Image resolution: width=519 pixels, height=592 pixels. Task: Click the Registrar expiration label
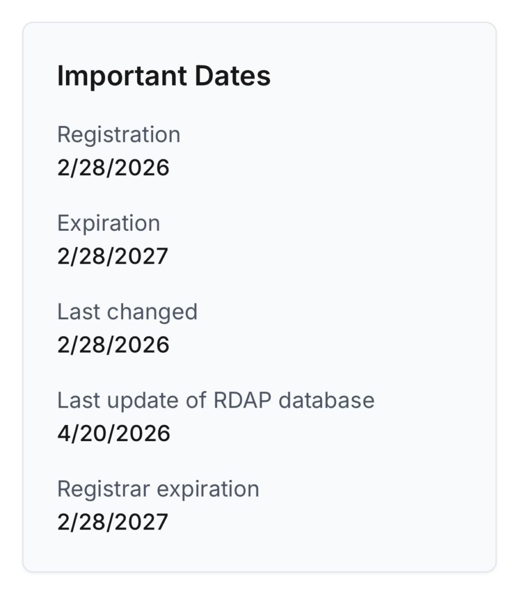pyautogui.click(x=158, y=489)
